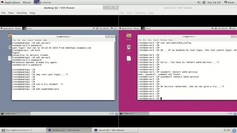The width and height of the screenshot is (237, 133).
Task: Open File menu in root@desktop1 terminal
Action: pos(14,40)
